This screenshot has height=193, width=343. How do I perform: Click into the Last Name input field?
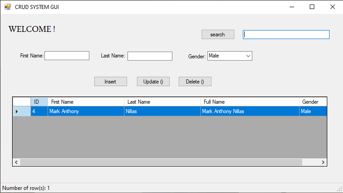coord(150,56)
